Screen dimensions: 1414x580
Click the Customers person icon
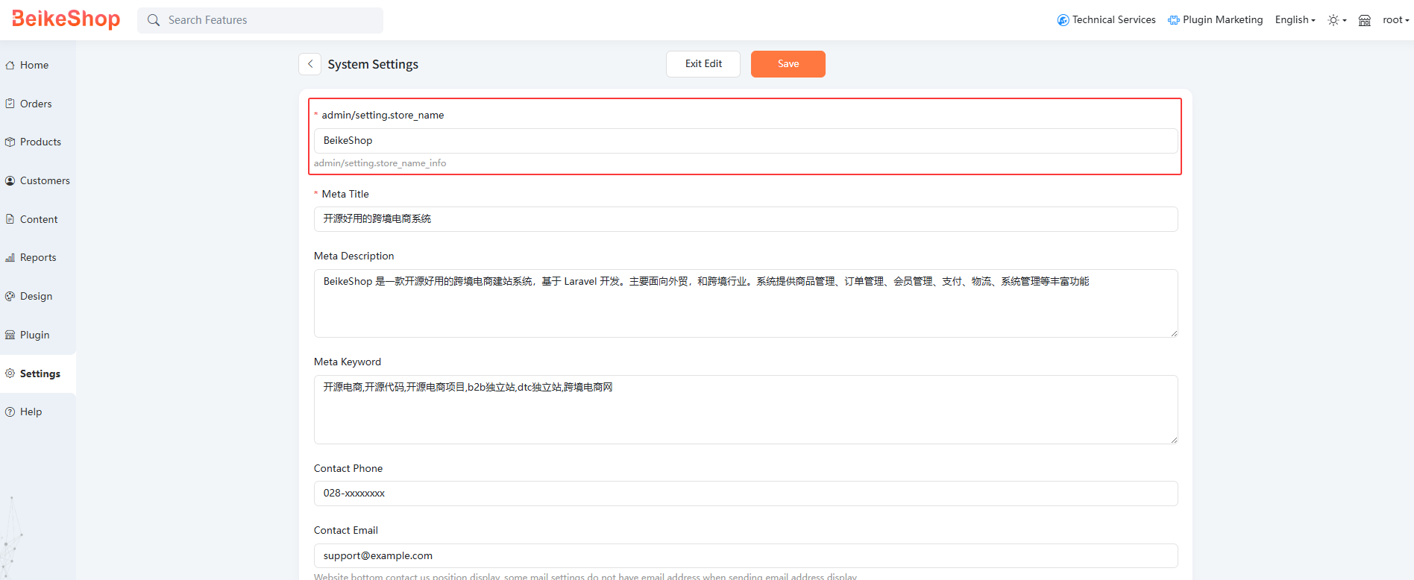click(10, 180)
